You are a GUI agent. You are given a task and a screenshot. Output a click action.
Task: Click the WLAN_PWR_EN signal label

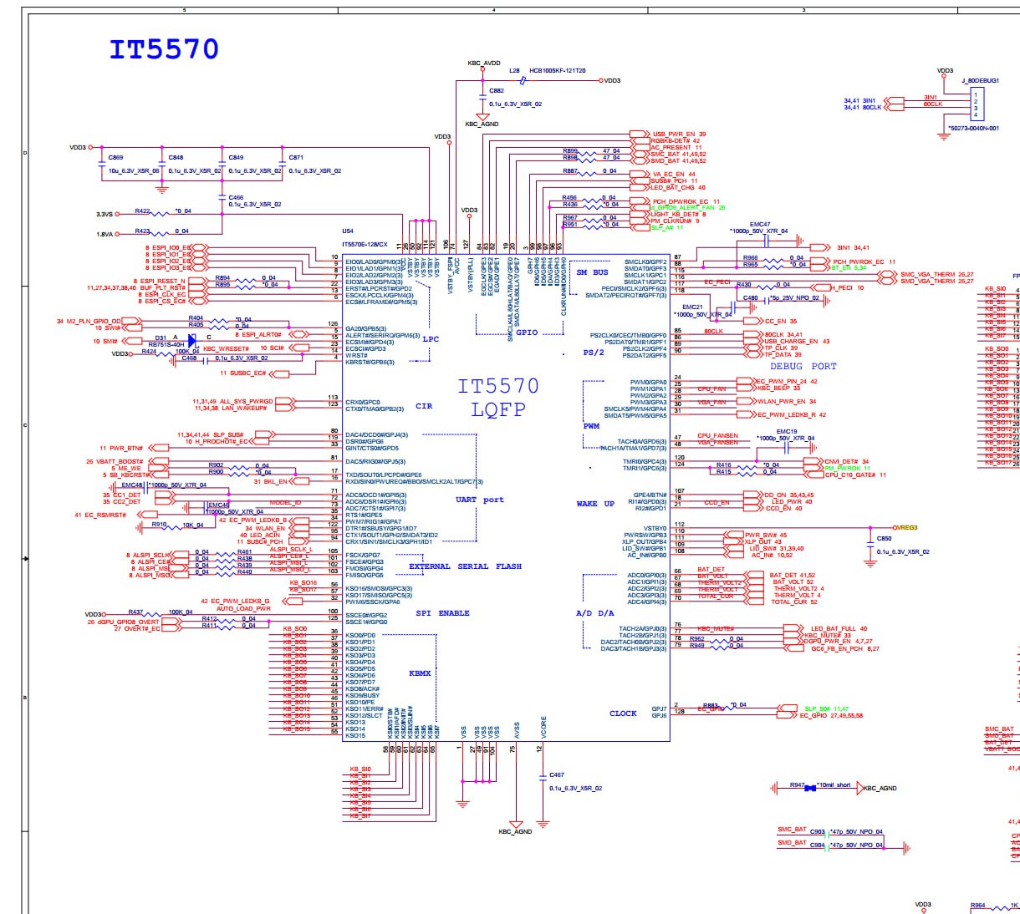[782, 401]
